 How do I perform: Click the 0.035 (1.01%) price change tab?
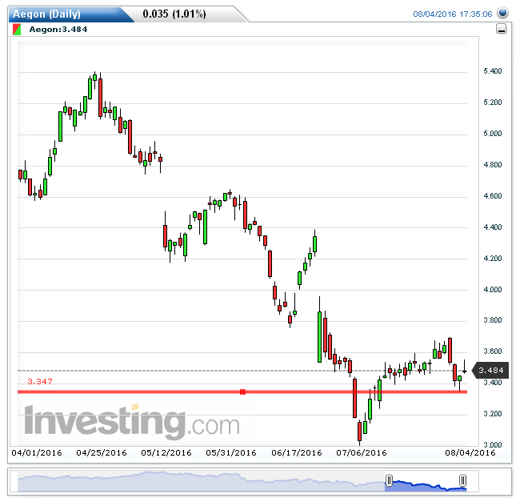click(x=174, y=14)
